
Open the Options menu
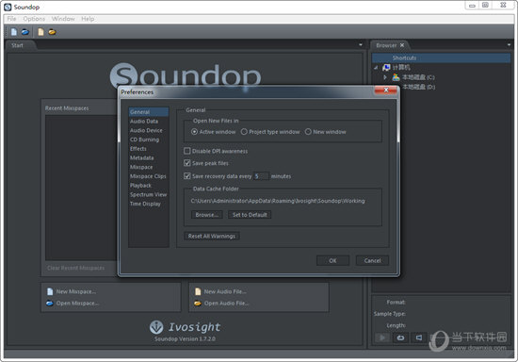(34, 19)
